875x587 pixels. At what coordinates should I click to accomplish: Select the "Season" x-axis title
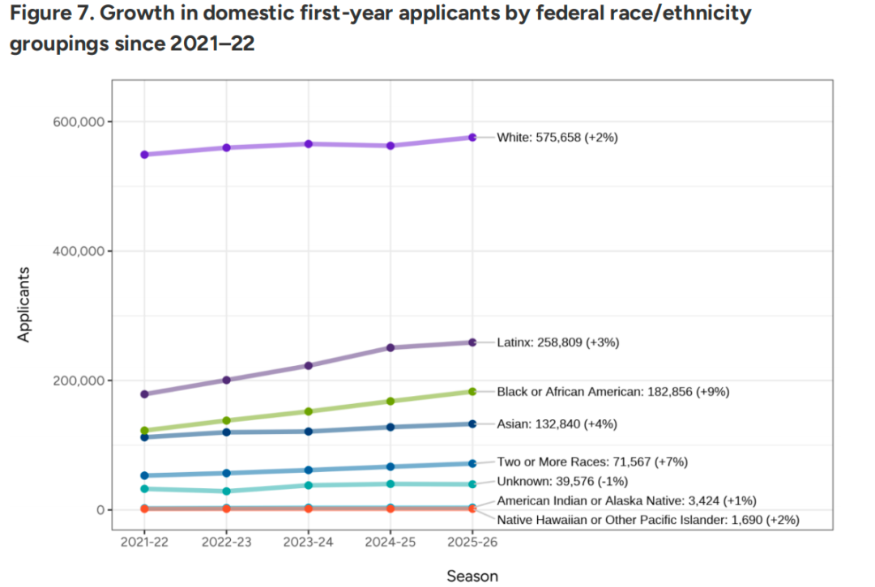pos(472,576)
